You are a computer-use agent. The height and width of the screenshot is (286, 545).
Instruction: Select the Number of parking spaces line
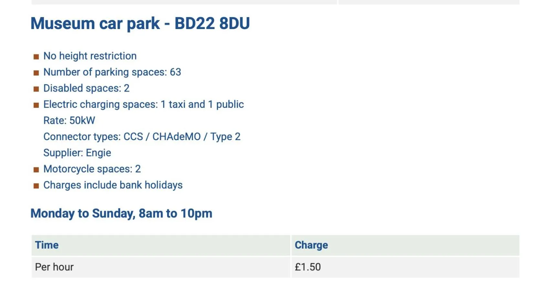[112, 72]
